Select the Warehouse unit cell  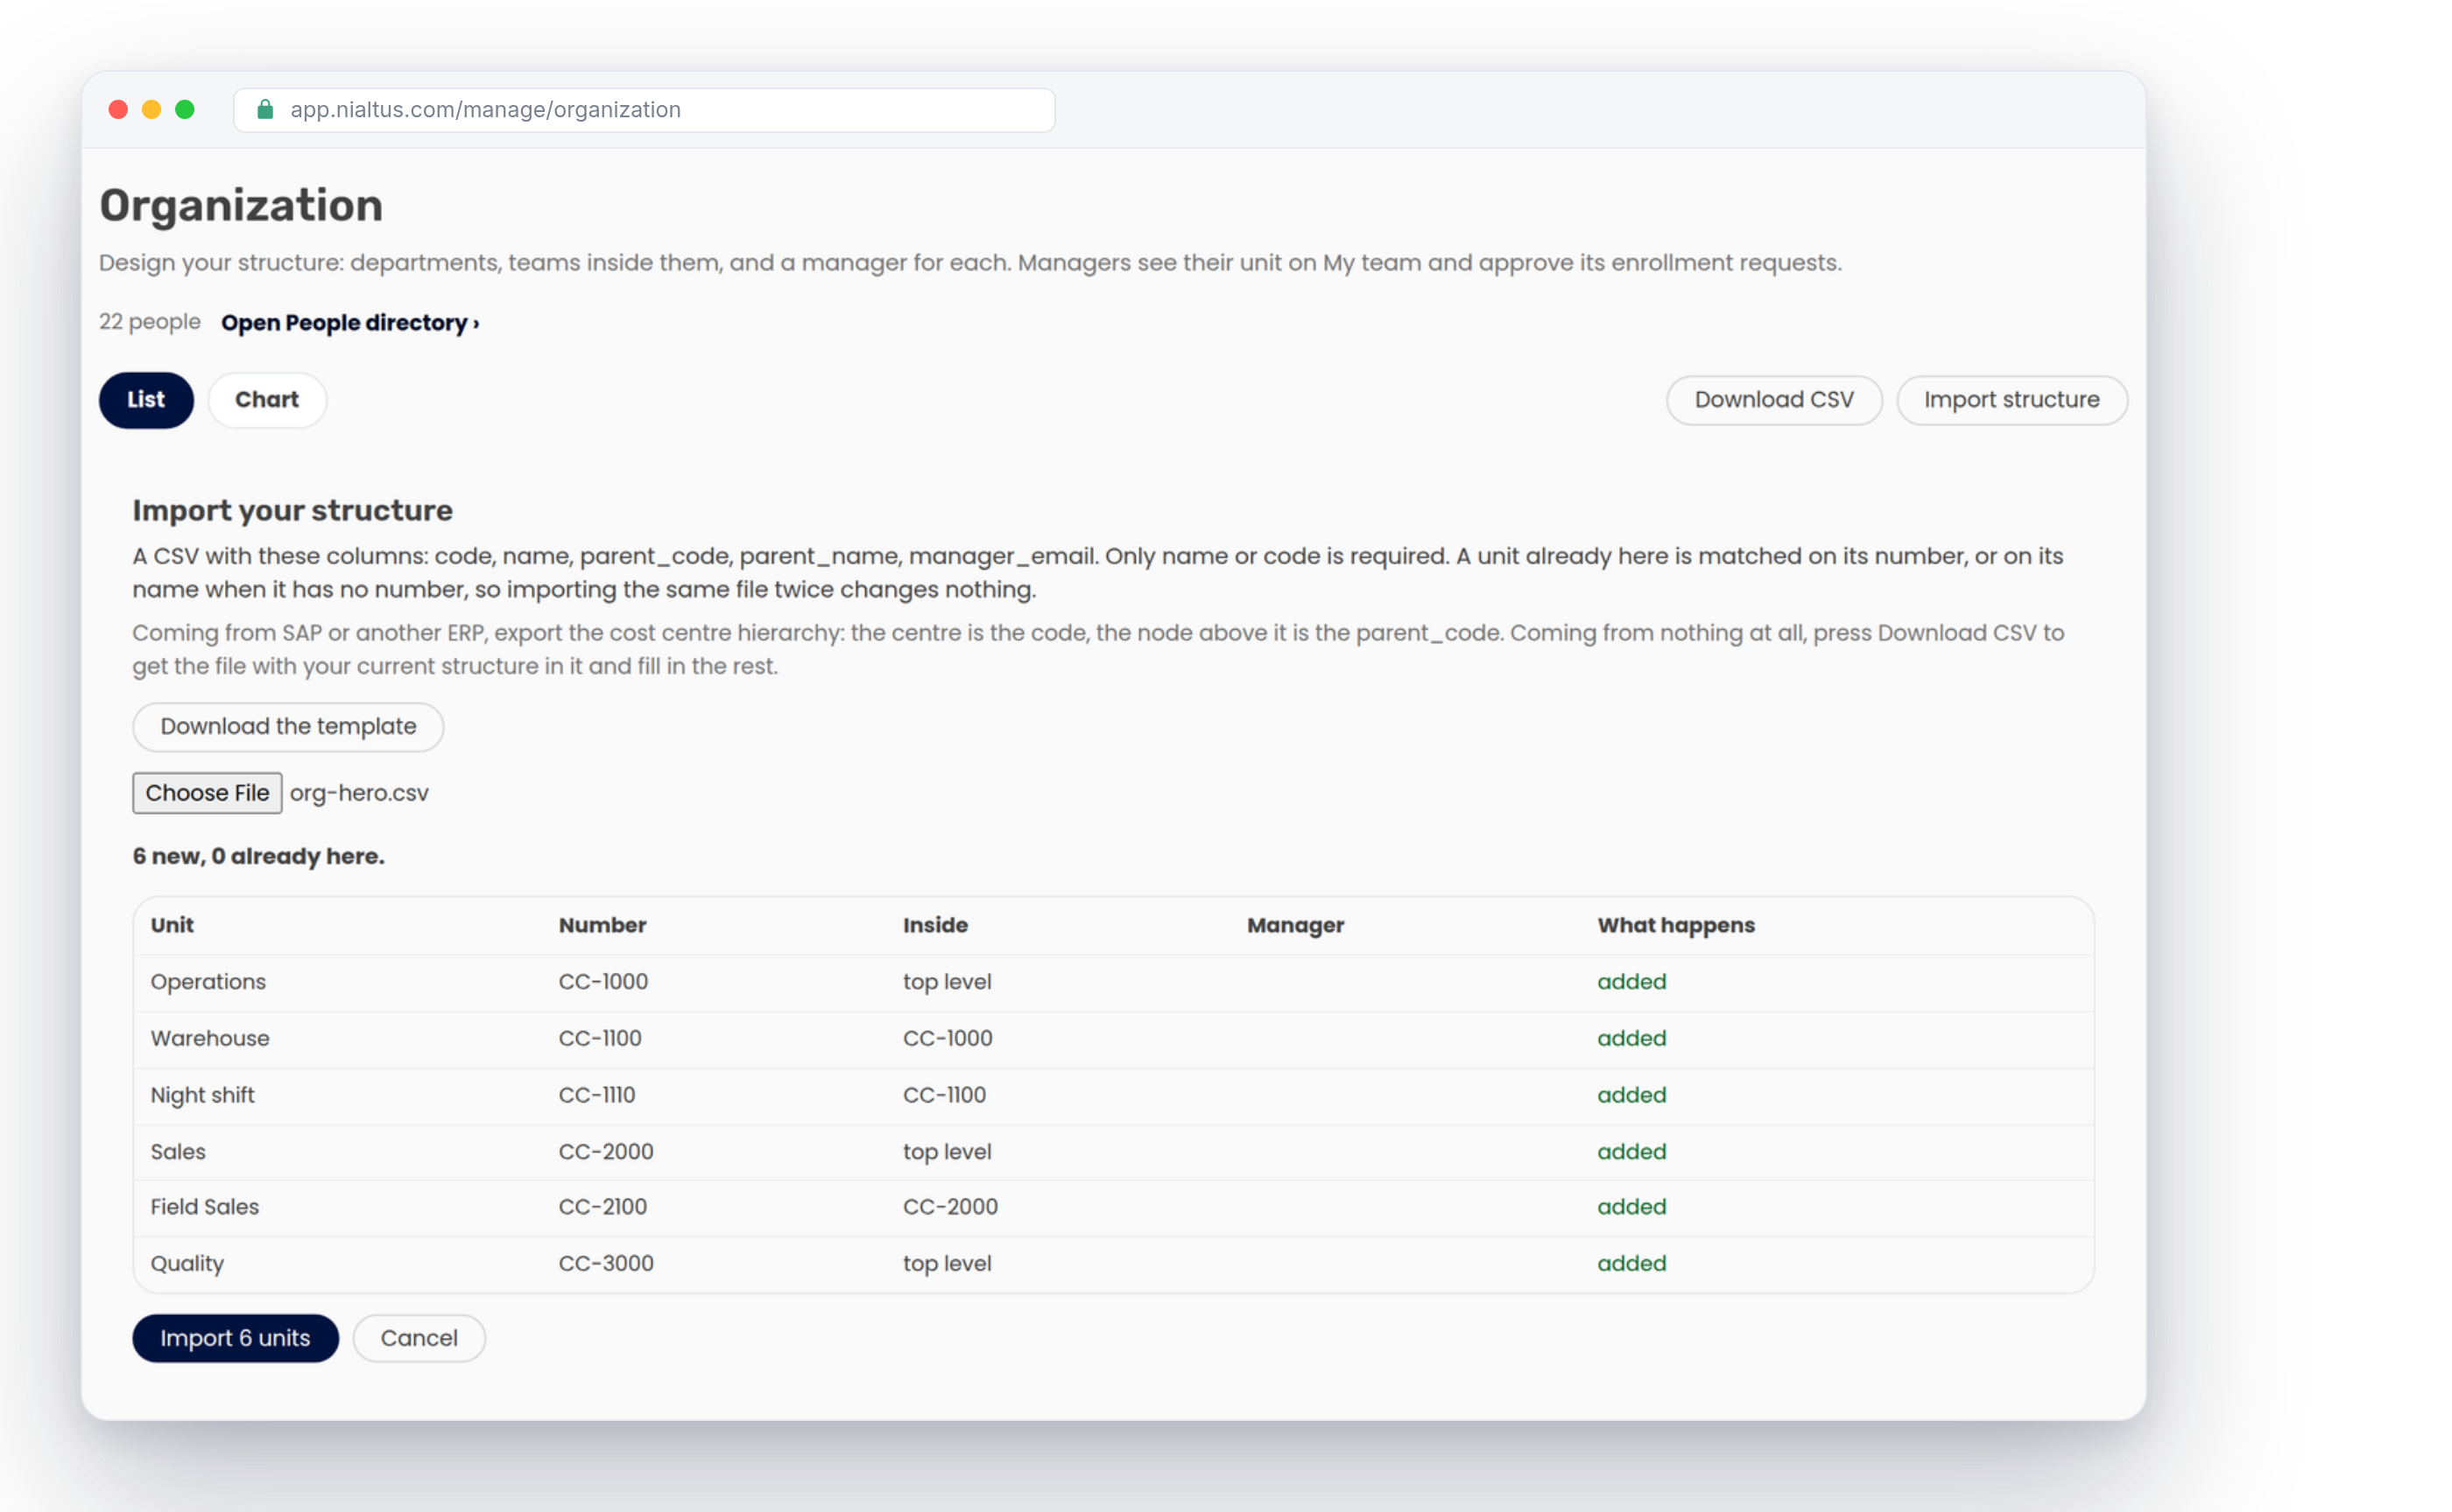[x=210, y=1038]
